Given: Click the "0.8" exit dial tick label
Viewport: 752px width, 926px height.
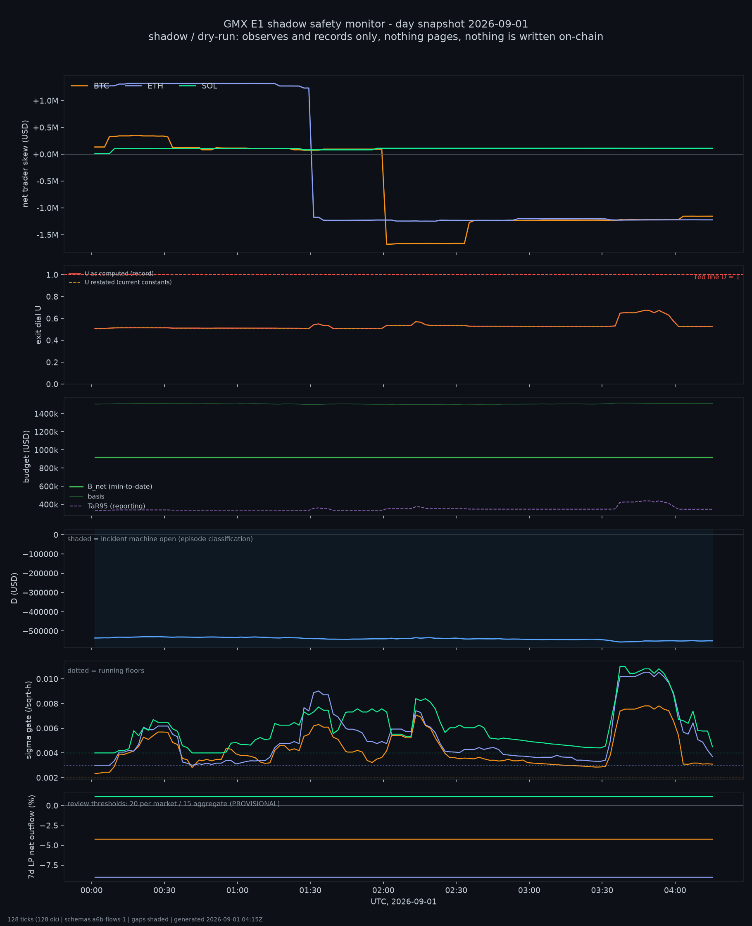Looking at the screenshot, I should tap(52, 297).
